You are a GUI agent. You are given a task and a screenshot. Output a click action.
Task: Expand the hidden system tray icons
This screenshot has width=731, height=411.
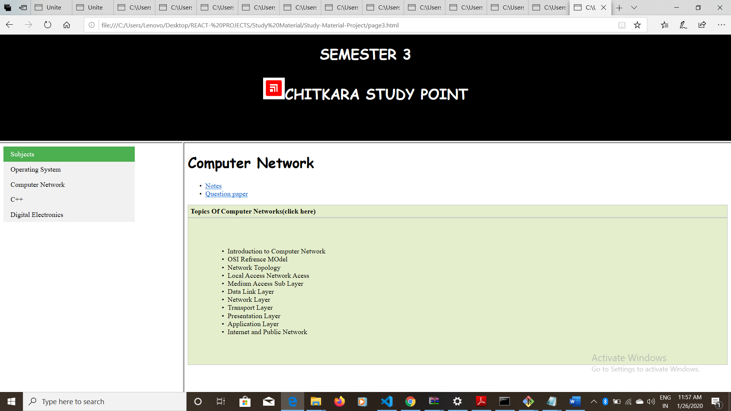click(x=594, y=401)
